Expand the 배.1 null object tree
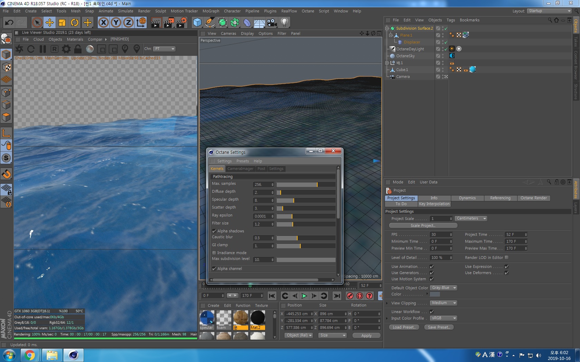Image resolution: width=580 pixels, height=362 pixels. point(387,63)
